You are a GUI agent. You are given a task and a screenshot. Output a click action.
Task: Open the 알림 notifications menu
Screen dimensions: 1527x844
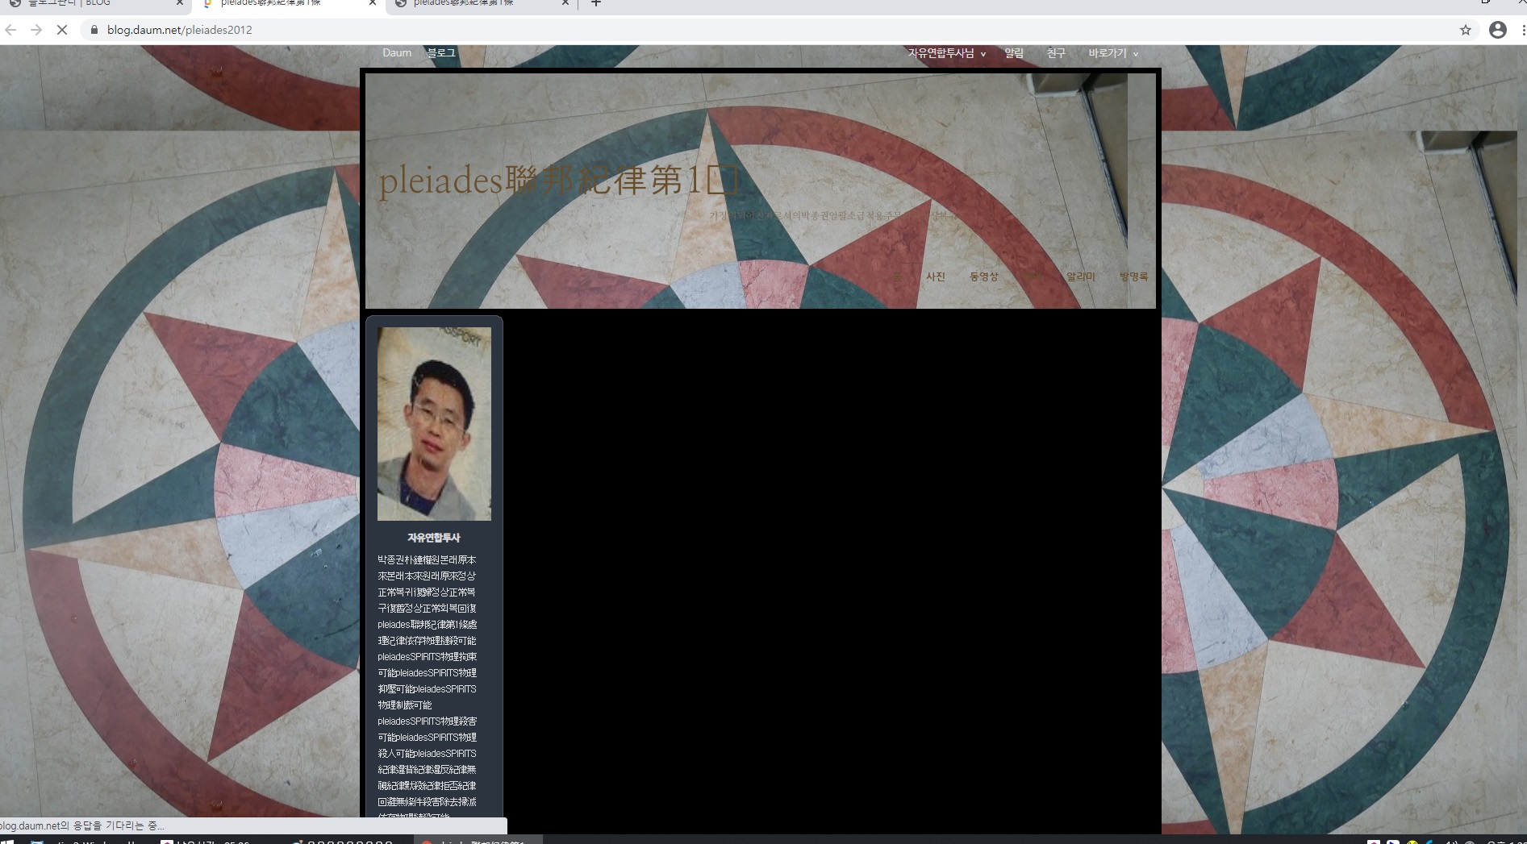tap(1014, 53)
